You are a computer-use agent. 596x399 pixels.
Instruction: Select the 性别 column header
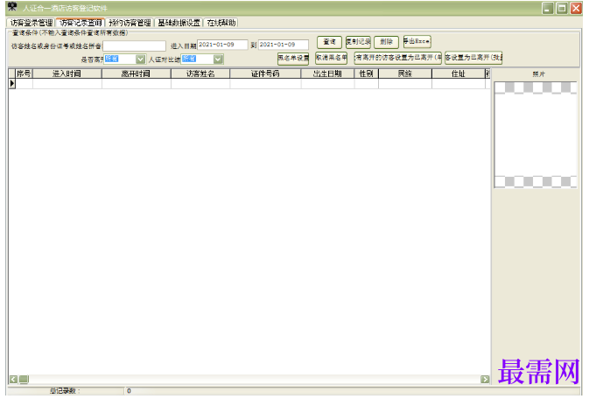tap(367, 73)
